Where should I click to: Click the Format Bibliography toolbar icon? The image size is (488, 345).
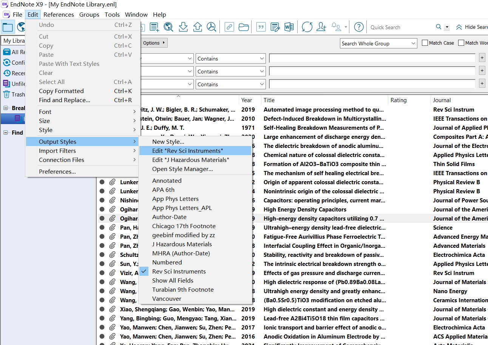coord(275,27)
